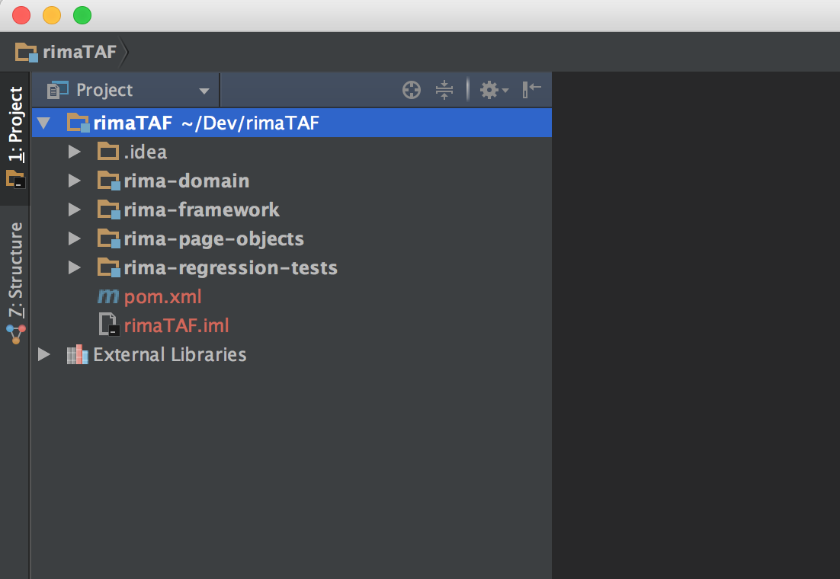
Task: Click the scroll from source crosshair icon
Action: [x=412, y=90]
